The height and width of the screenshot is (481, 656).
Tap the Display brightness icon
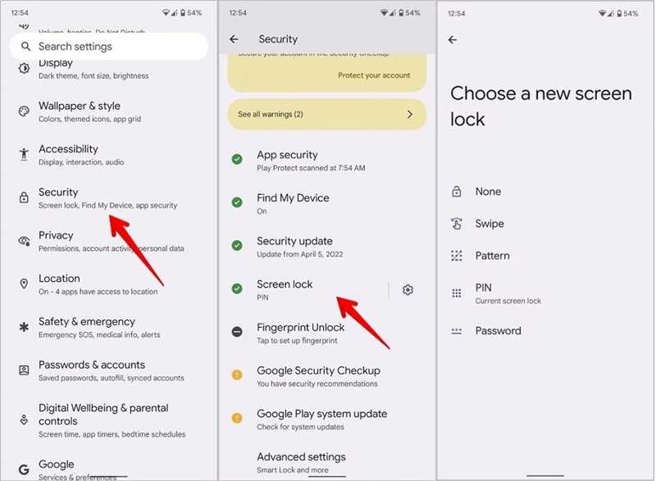click(25, 68)
